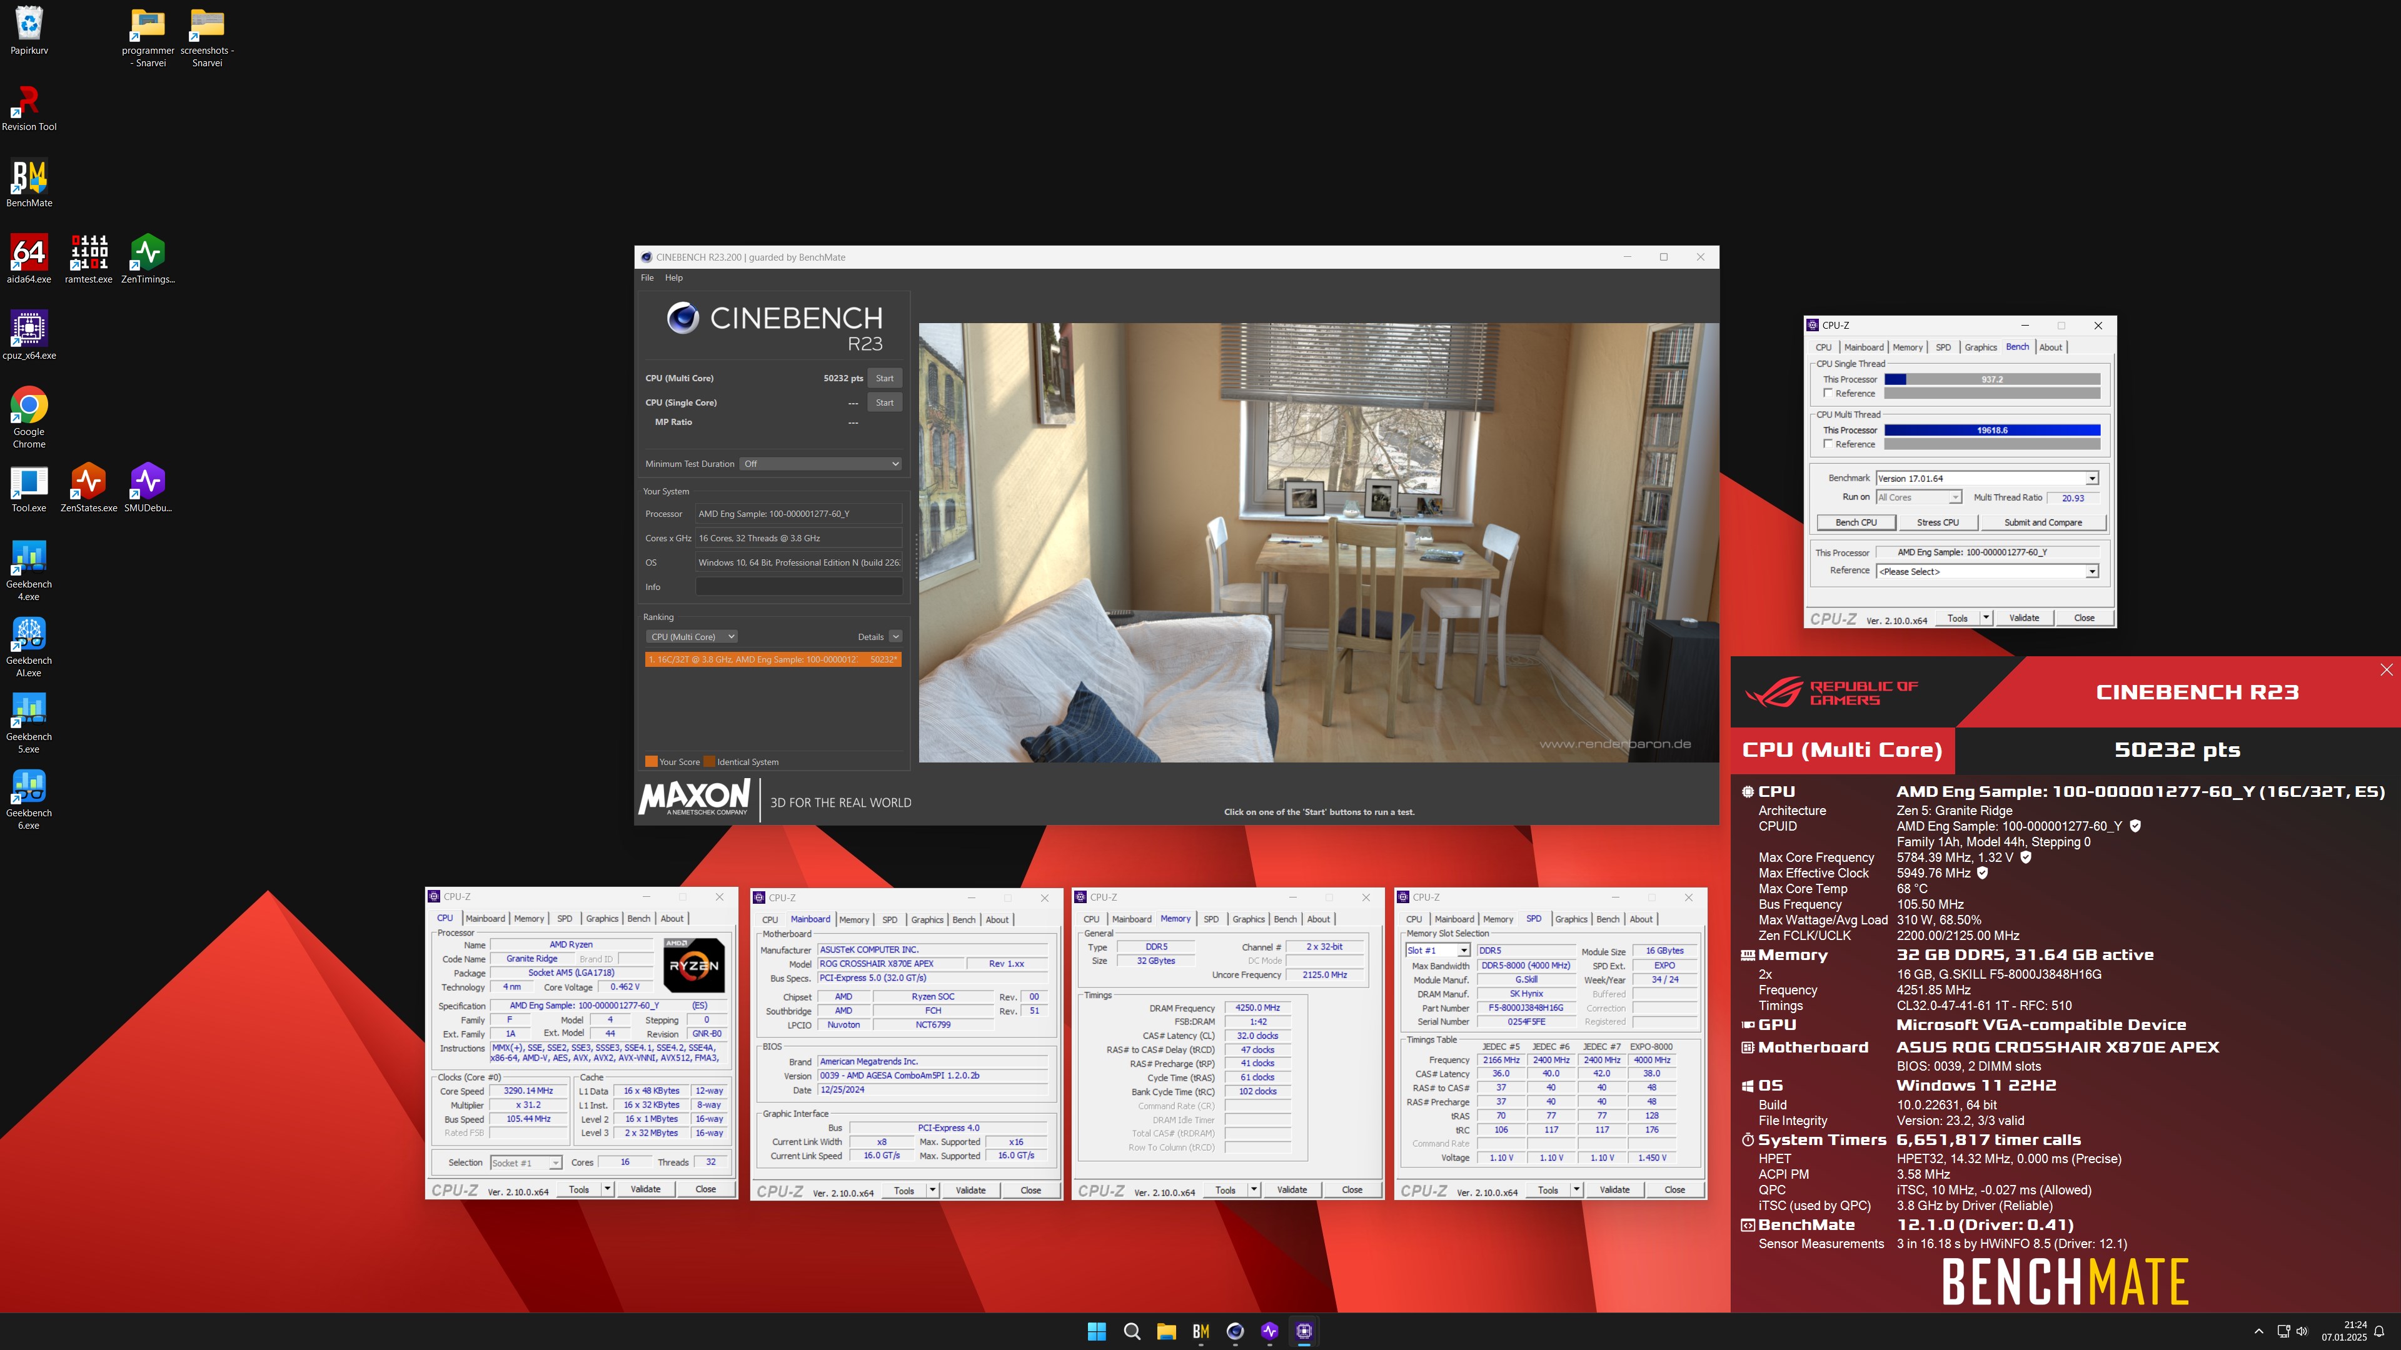2401x1350 pixels.
Task: Tick the CPU Multi Thread Reference checkbox
Action: point(1829,444)
